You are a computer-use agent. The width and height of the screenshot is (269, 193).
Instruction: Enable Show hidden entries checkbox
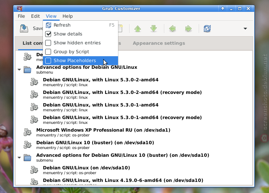pyautogui.click(x=48, y=43)
